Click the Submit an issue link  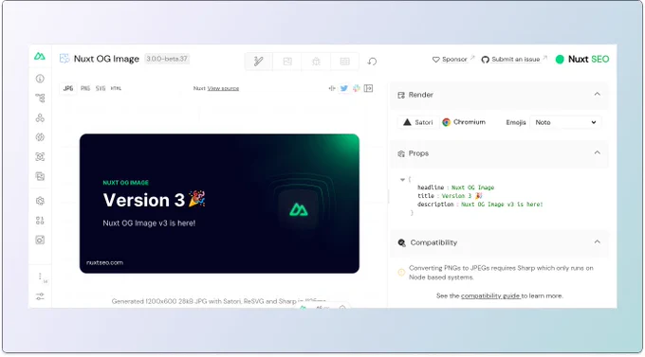tap(514, 59)
